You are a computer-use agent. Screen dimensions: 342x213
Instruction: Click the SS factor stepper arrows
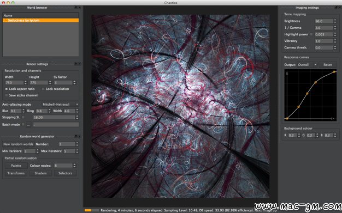pyautogui.click(x=74, y=83)
